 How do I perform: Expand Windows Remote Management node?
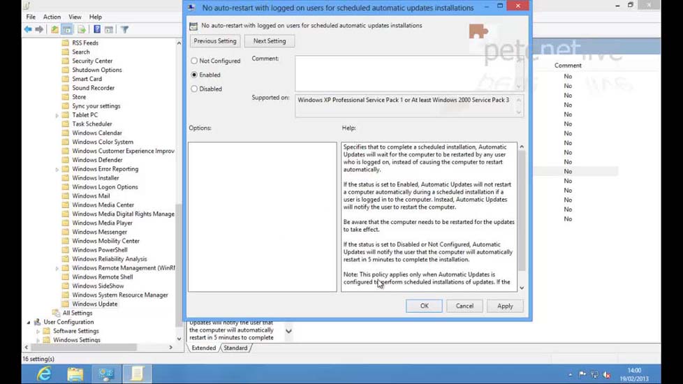click(57, 268)
